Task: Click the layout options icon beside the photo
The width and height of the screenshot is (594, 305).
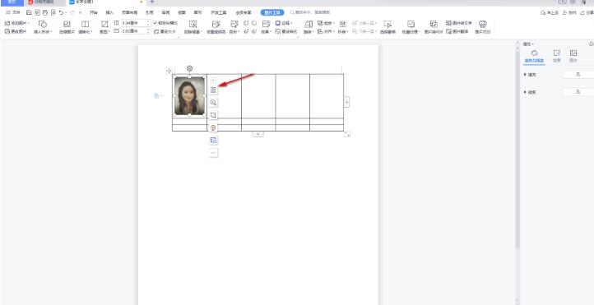Action: (x=213, y=90)
